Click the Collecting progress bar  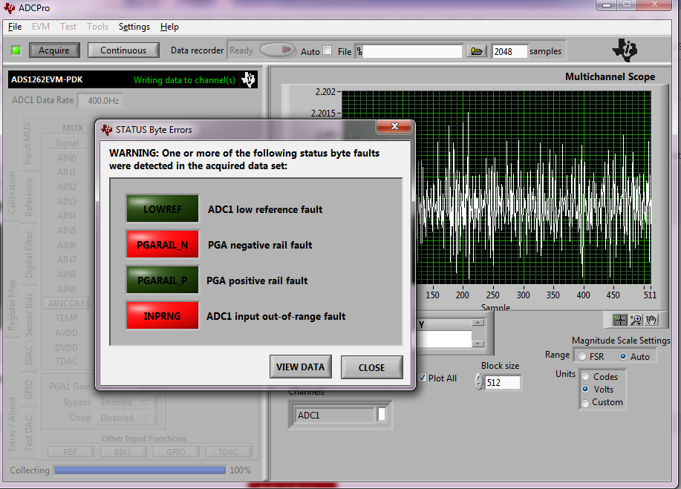point(140,470)
